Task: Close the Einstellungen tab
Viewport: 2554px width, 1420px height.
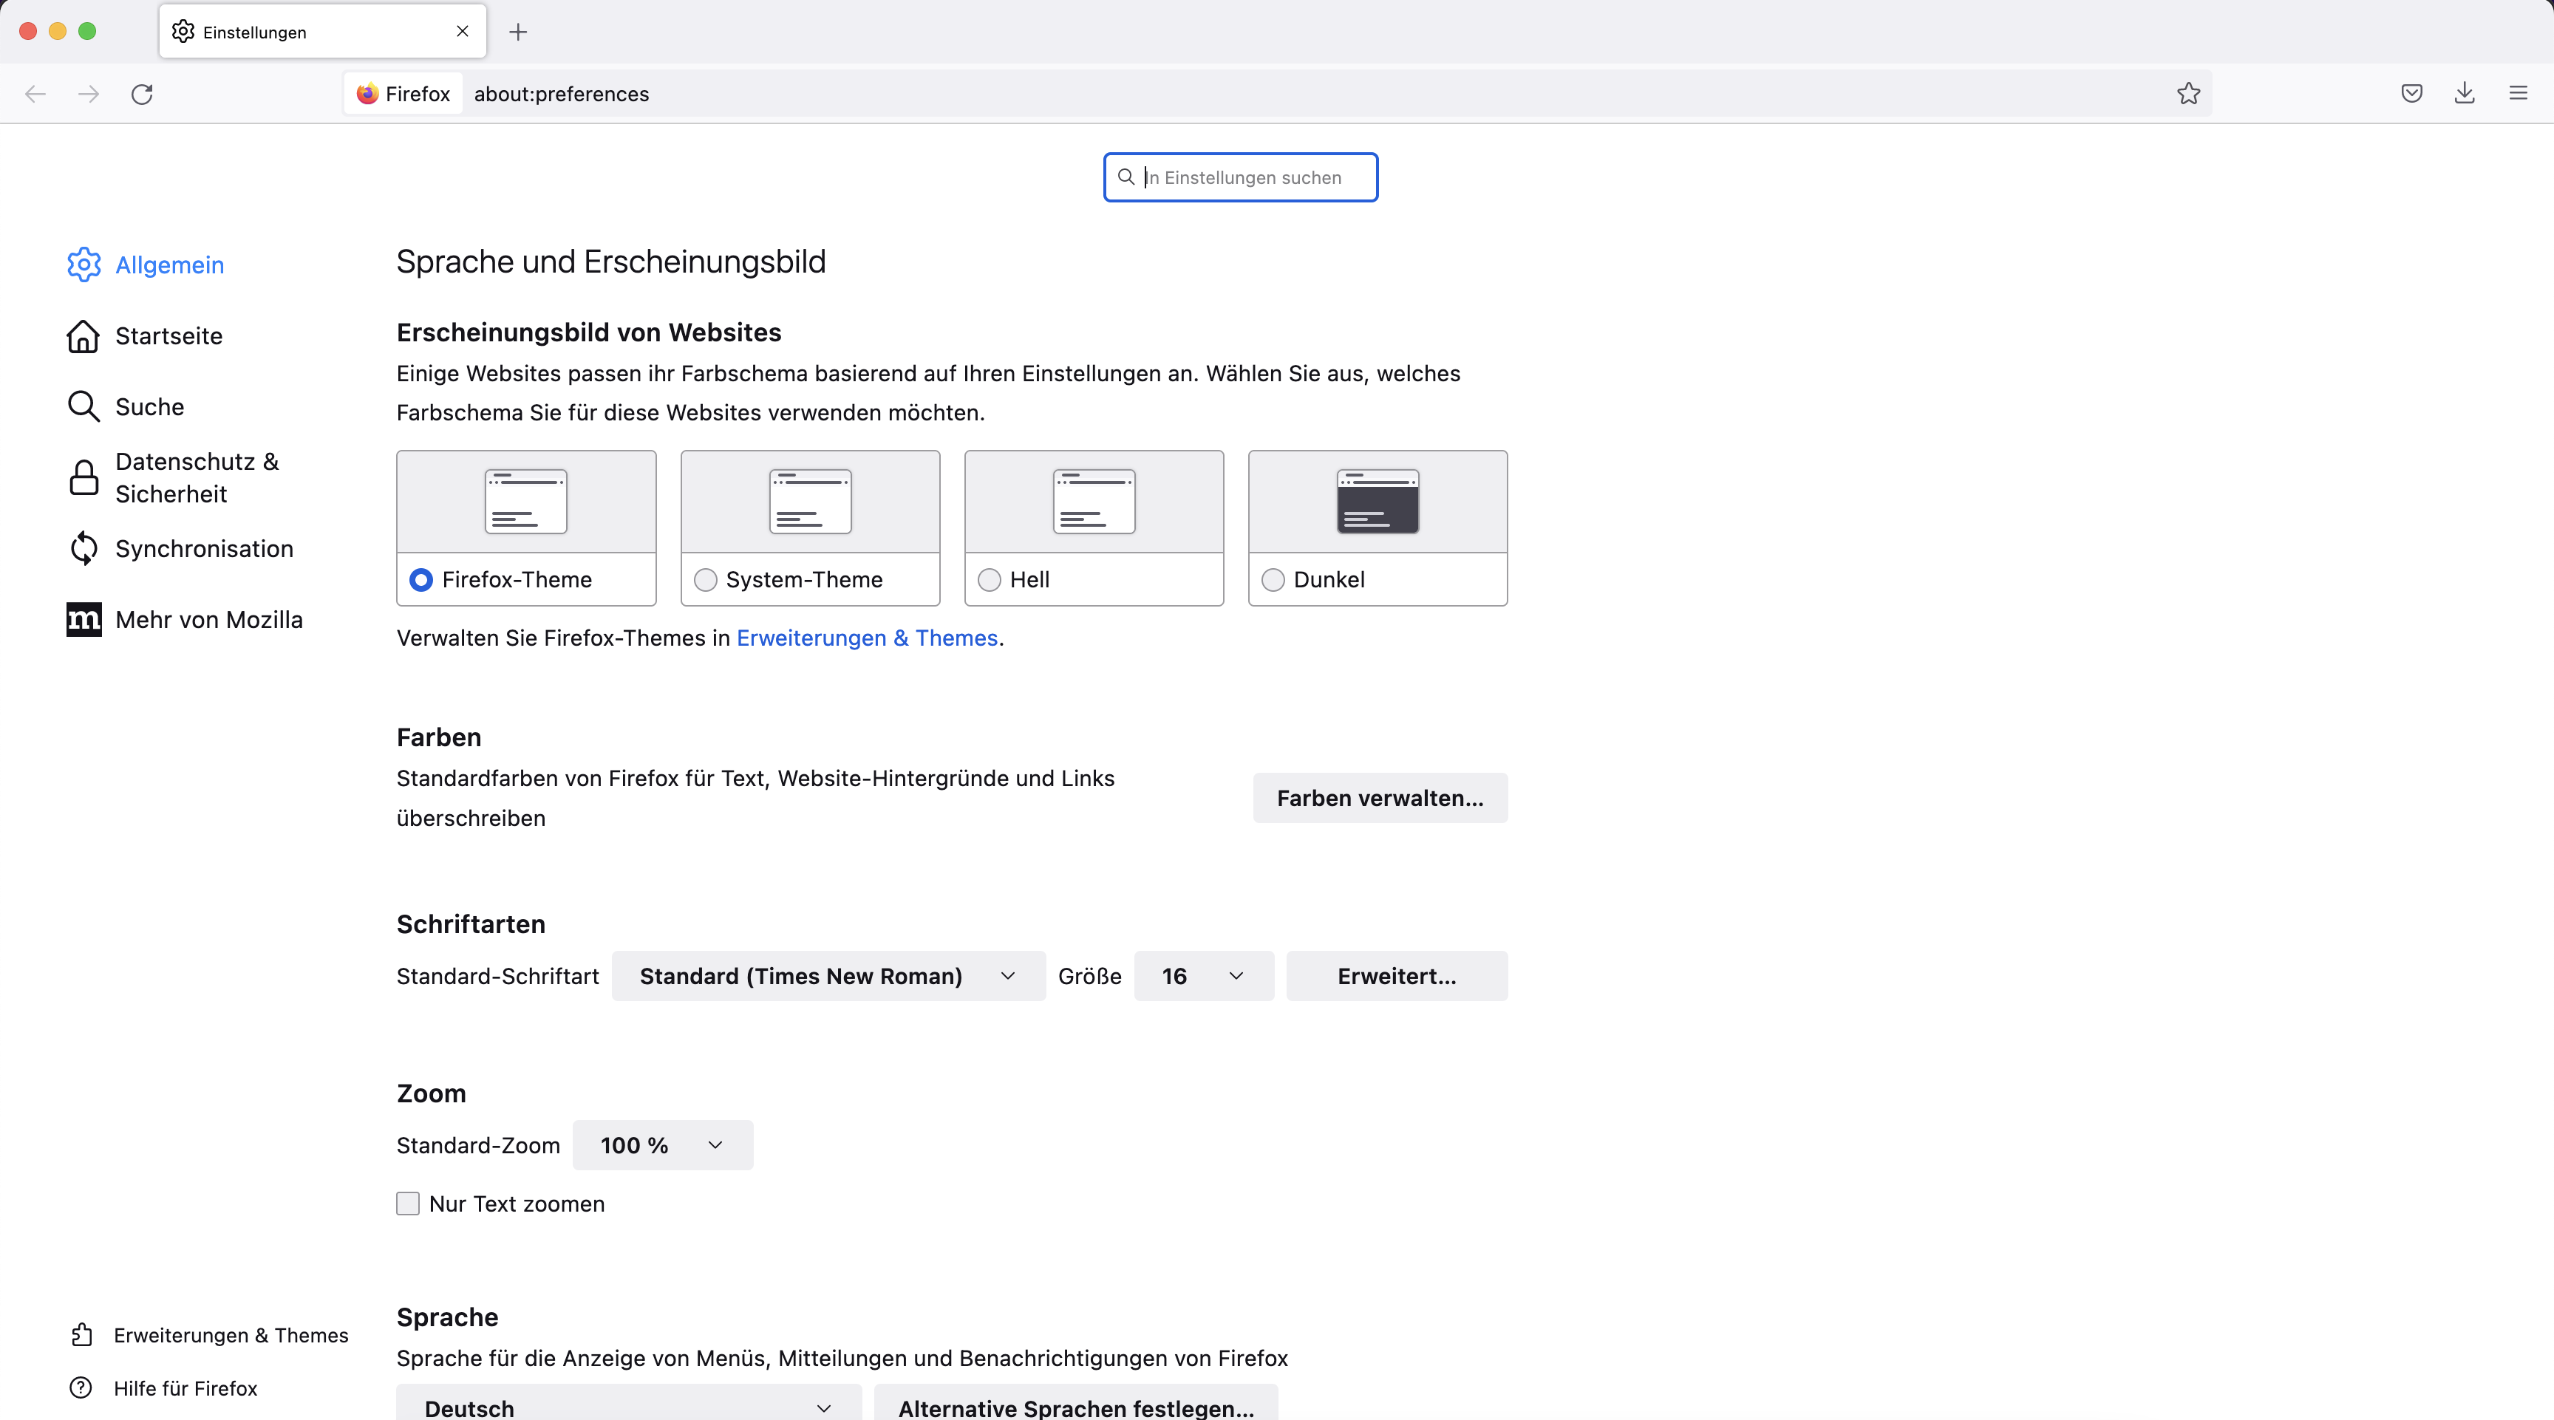Action: tap(462, 32)
